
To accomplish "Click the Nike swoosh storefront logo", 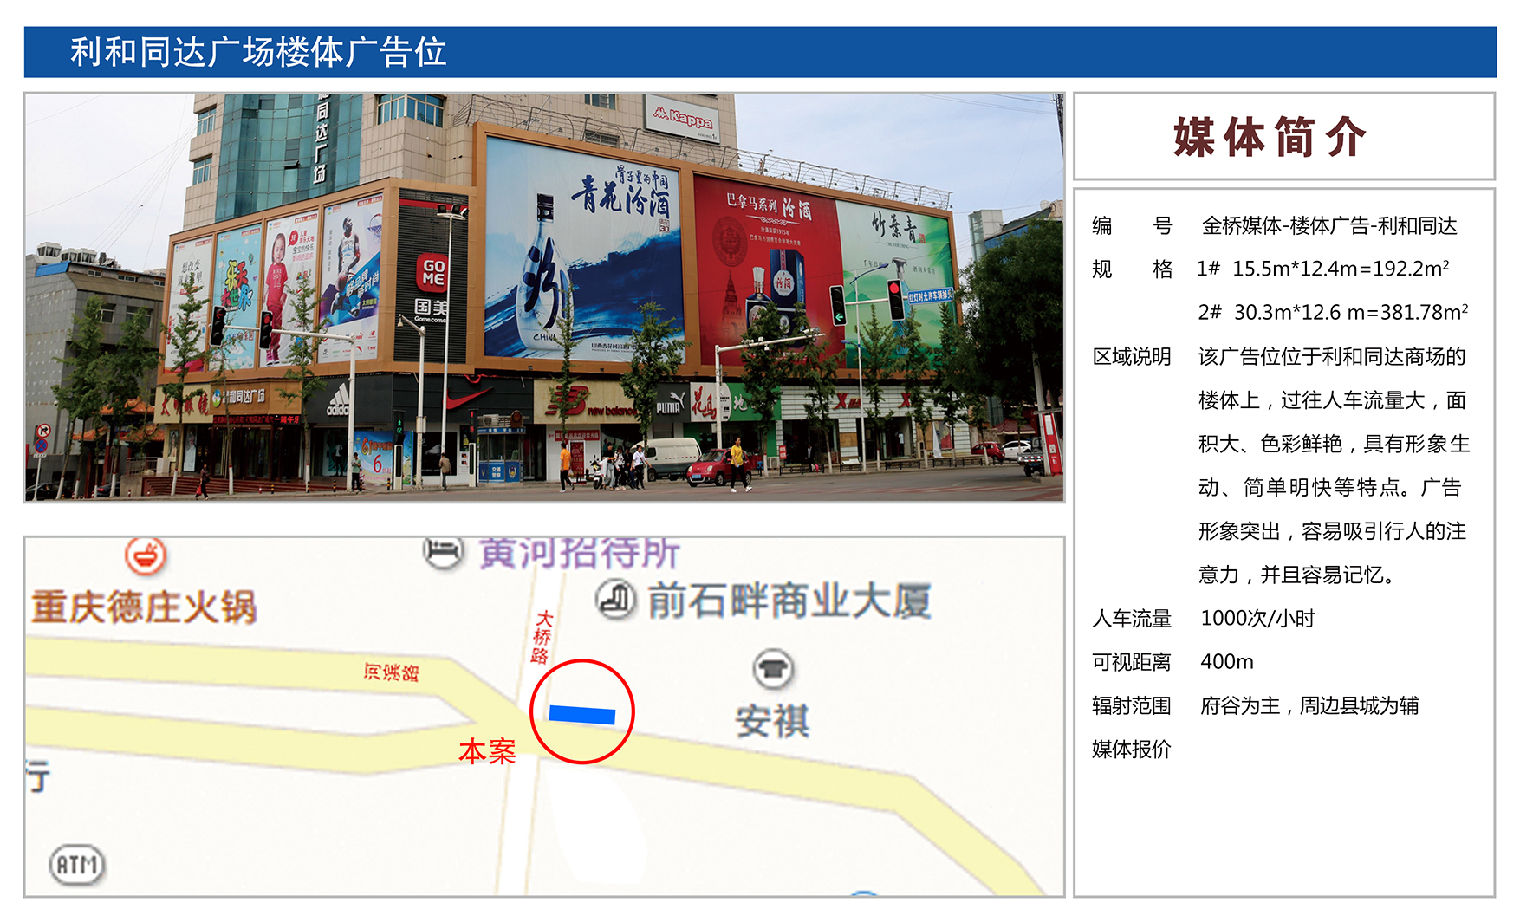I will pos(467,400).
